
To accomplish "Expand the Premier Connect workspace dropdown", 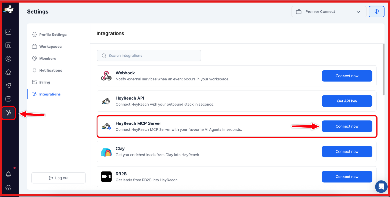I will click(x=329, y=12).
